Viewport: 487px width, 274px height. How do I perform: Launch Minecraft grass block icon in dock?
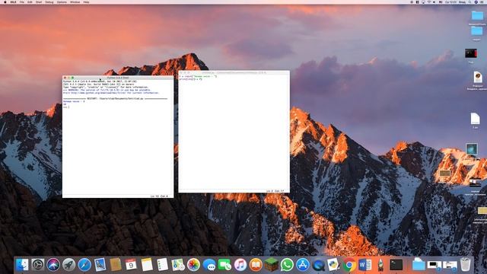pos(271,265)
